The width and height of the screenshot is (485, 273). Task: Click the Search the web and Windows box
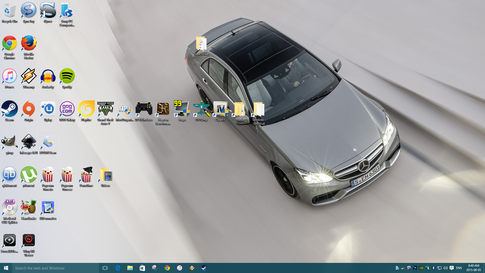(56, 268)
